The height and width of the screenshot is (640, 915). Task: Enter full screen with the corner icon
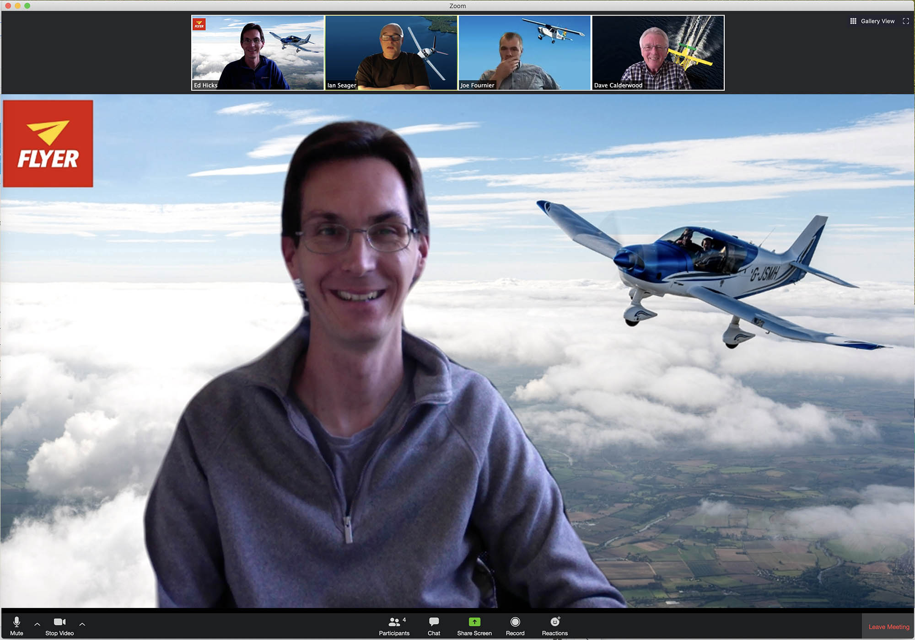click(x=906, y=21)
